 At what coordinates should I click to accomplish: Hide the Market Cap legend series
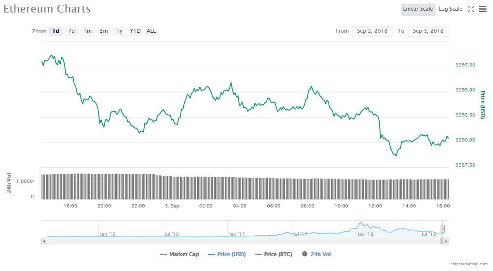pos(179,254)
